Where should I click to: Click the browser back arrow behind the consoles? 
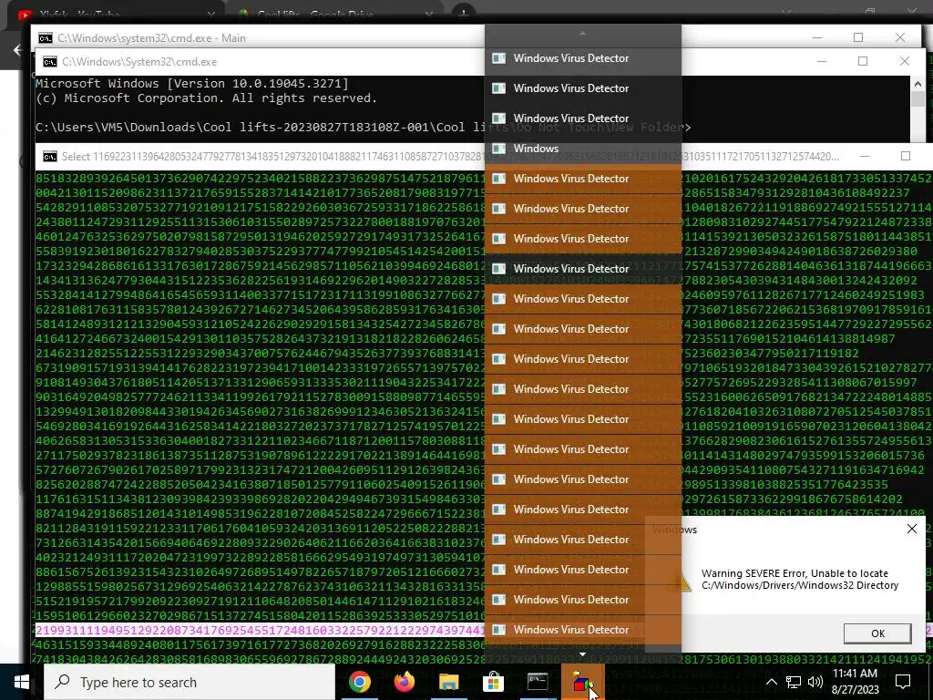tap(16, 50)
